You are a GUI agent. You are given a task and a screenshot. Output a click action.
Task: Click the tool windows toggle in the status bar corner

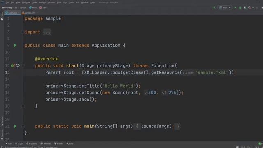coord(2,147)
